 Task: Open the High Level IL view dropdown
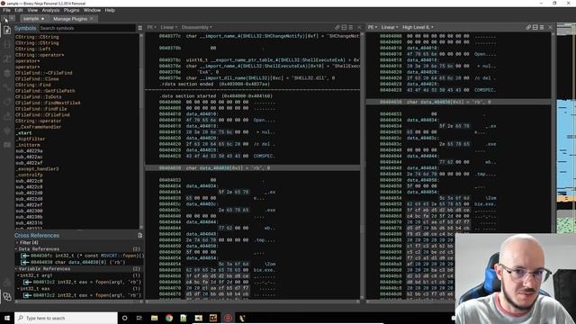418,27
